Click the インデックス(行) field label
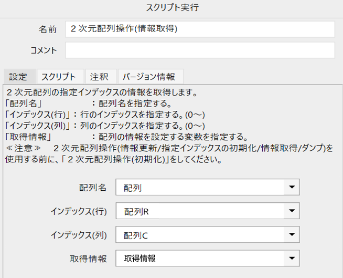The image size is (343, 278). (79, 211)
